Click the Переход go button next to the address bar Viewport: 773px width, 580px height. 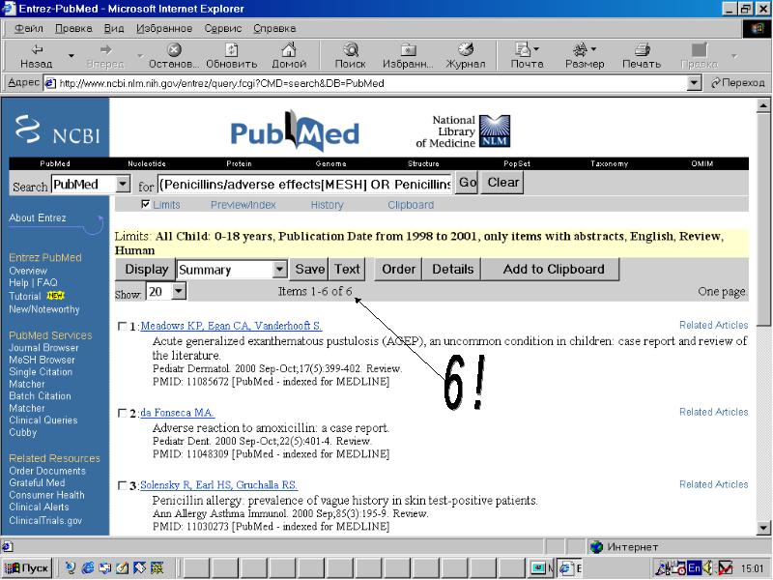737,83
